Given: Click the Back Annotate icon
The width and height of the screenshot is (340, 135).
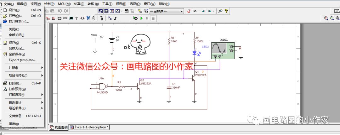Looking at the screenshot, I should pos(204,11).
